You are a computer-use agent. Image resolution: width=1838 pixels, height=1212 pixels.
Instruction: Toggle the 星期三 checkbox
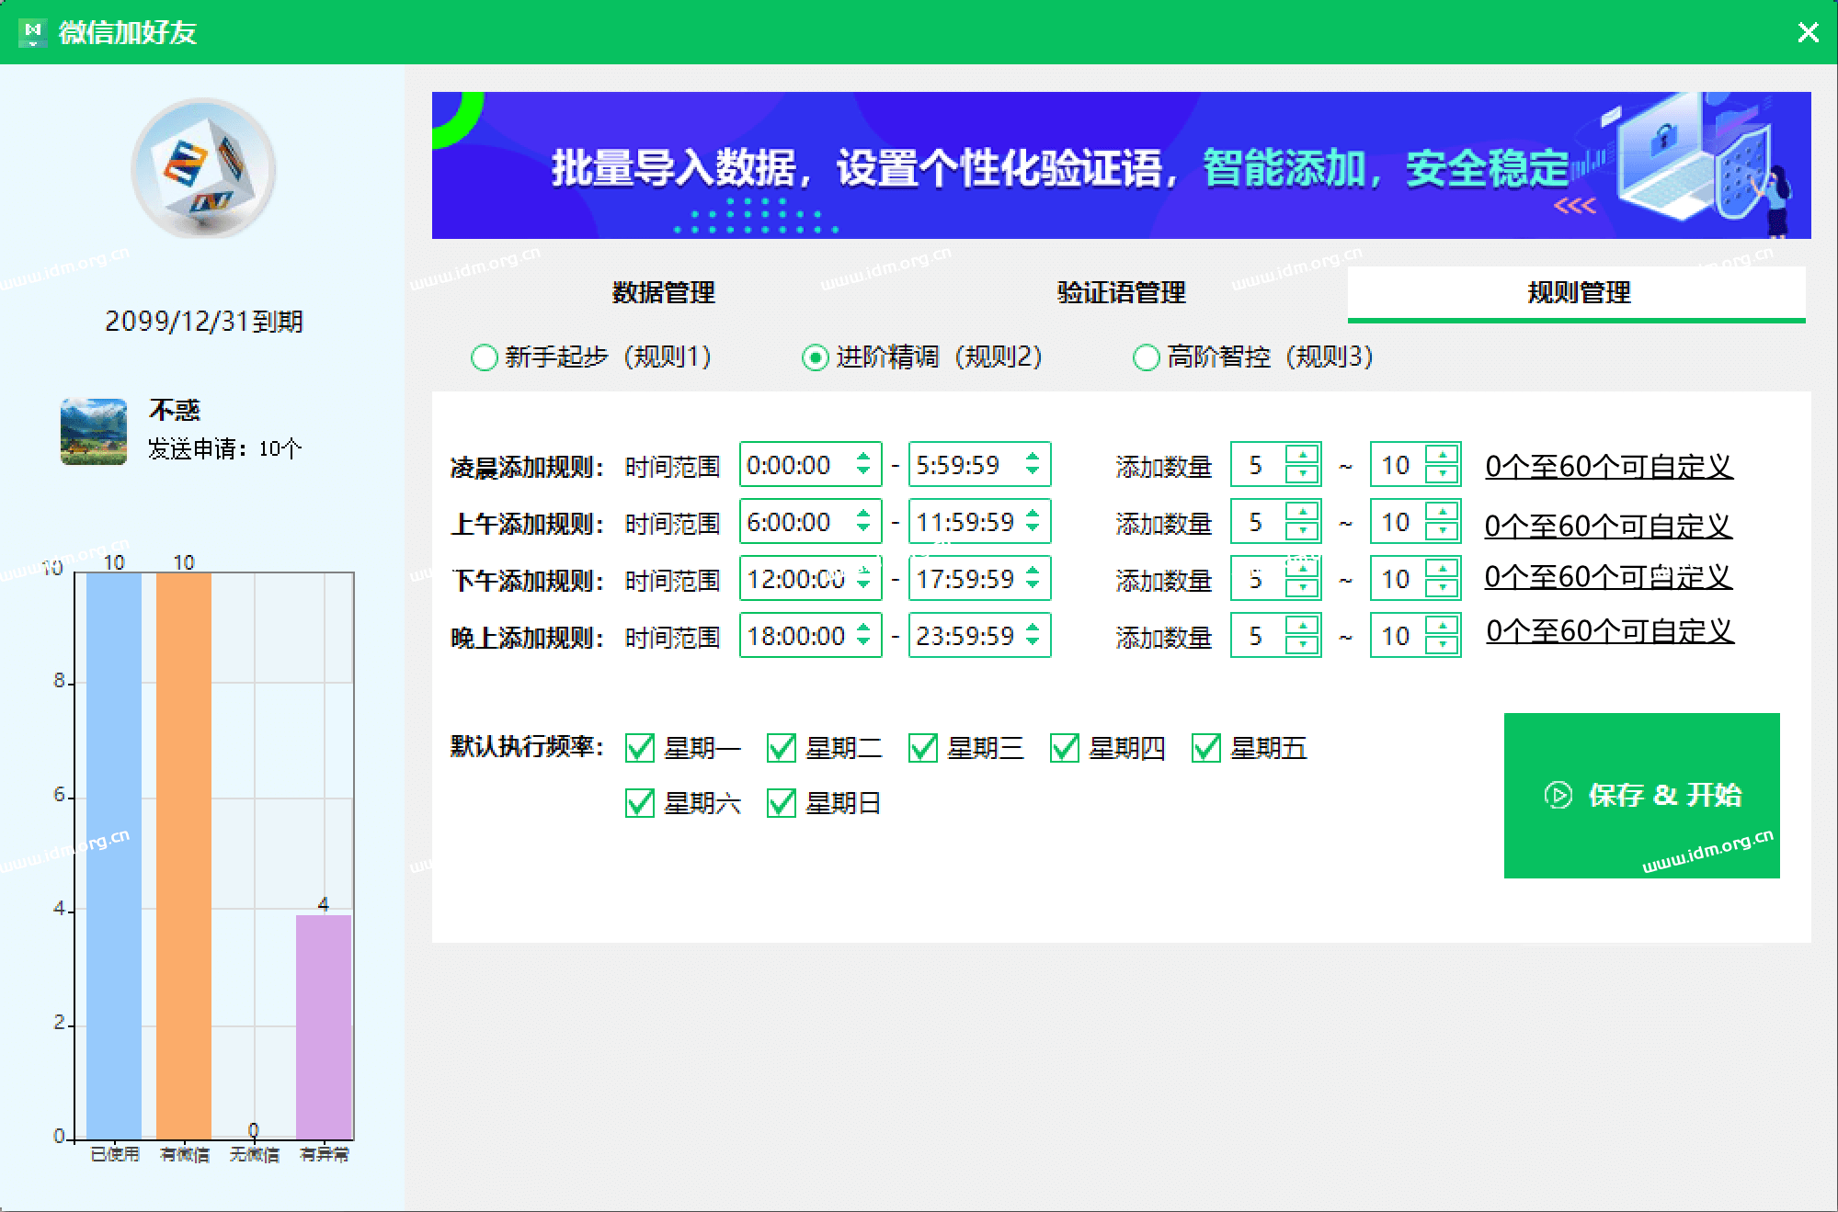[923, 748]
